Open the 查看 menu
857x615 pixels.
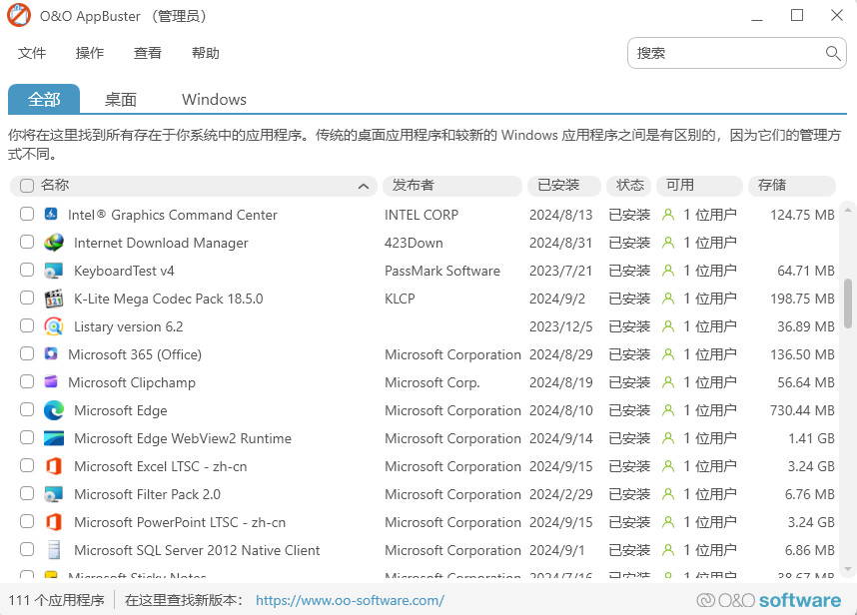click(x=148, y=53)
